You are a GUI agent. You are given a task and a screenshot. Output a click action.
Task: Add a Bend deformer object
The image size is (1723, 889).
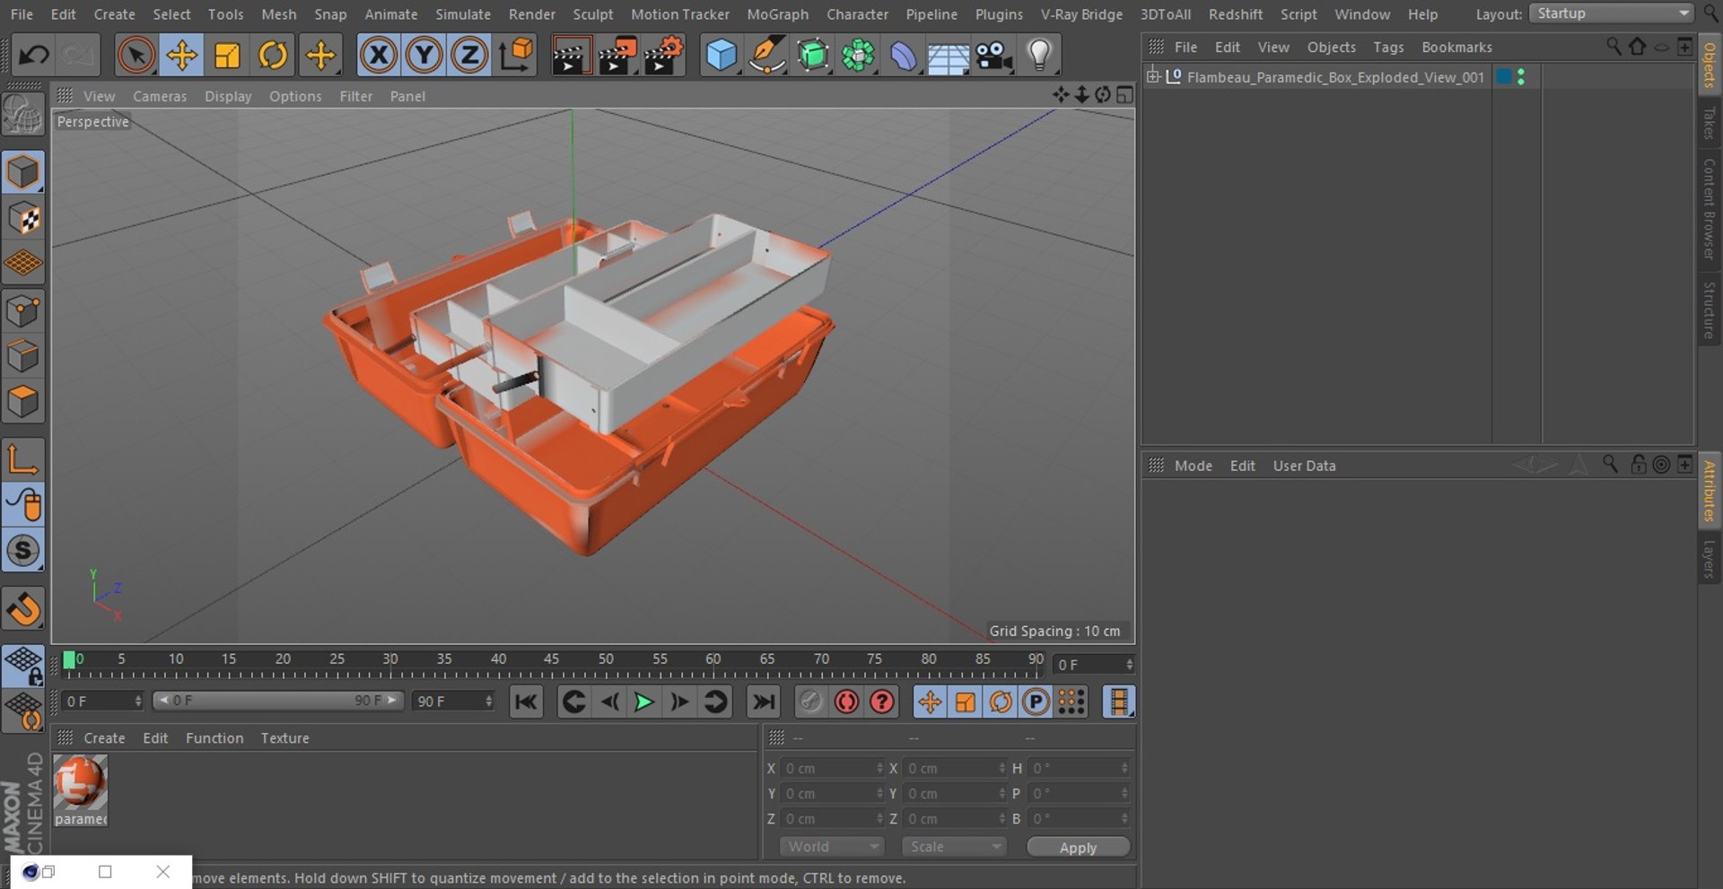pos(904,56)
